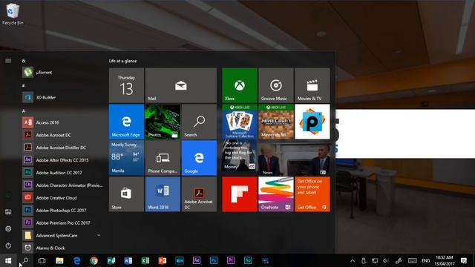
Task: Open File Explorer icon in Start sidebar
Action: [x=8, y=212]
